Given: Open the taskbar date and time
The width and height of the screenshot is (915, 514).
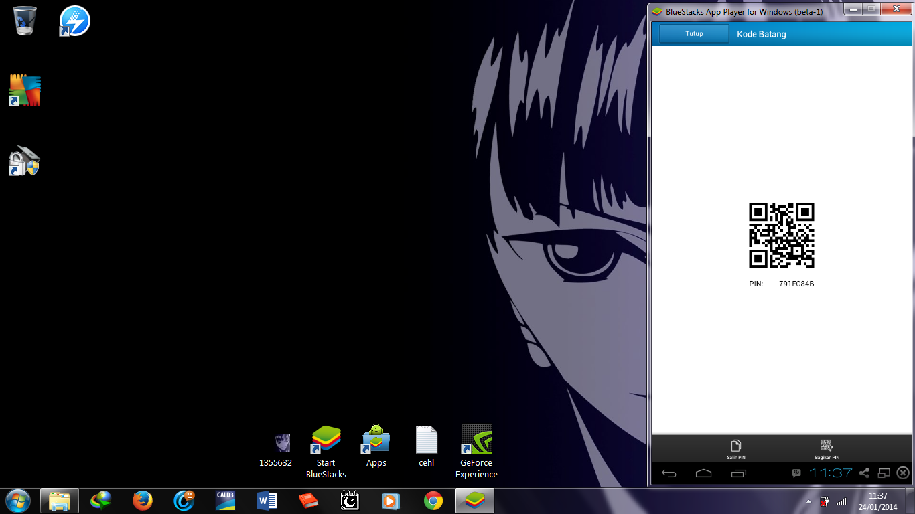Looking at the screenshot, I should click(877, 501).
